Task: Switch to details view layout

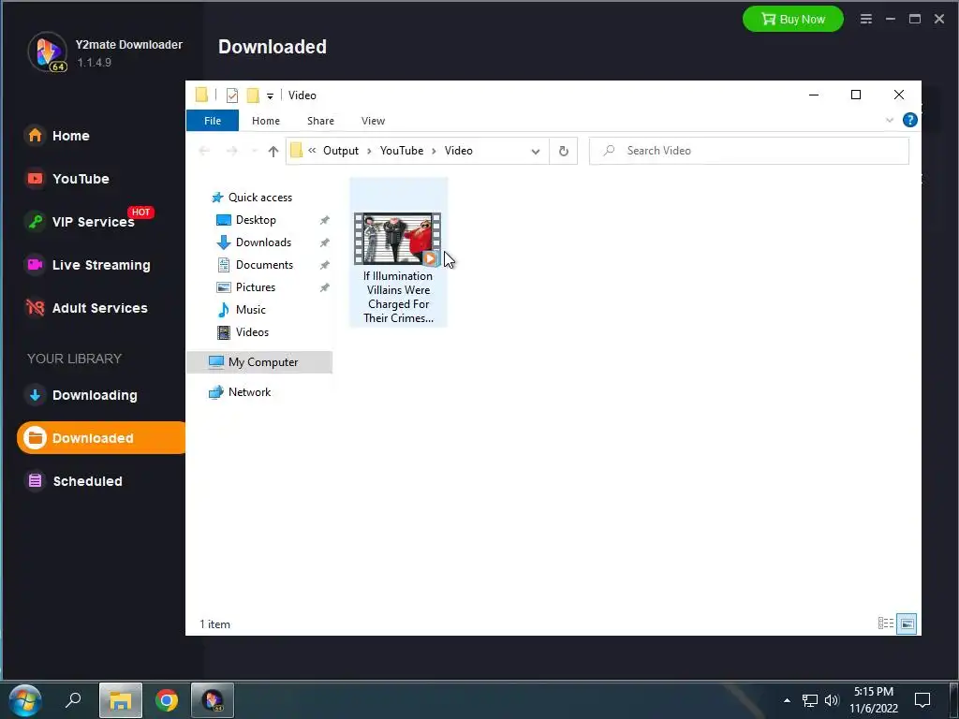Action: 886,624
